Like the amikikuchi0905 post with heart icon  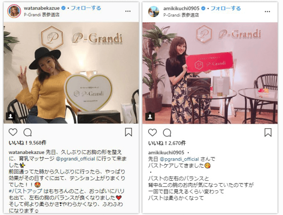(152, 133)
